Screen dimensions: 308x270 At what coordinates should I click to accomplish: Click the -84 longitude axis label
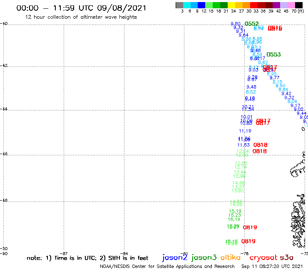click(x=124, y=253)
